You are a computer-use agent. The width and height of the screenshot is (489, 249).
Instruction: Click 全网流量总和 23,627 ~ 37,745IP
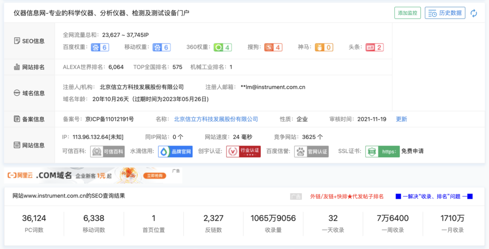click(x=126, y=35)
